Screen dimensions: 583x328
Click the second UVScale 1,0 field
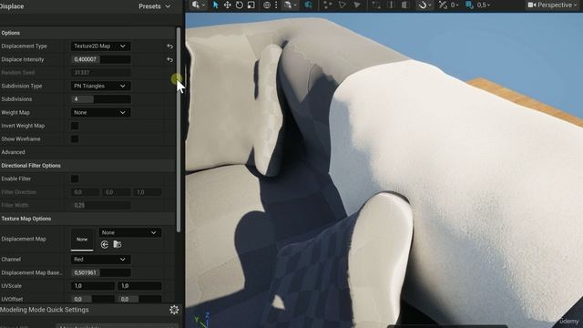pos(139,286)
